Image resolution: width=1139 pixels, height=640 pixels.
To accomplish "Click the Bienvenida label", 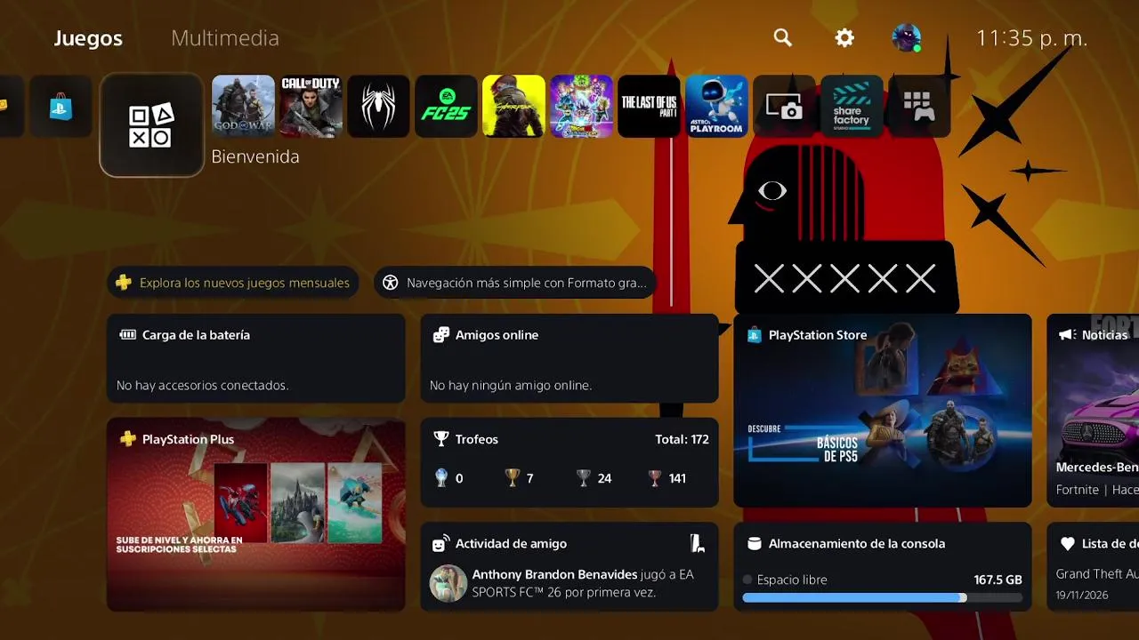I will pos(255,156).
